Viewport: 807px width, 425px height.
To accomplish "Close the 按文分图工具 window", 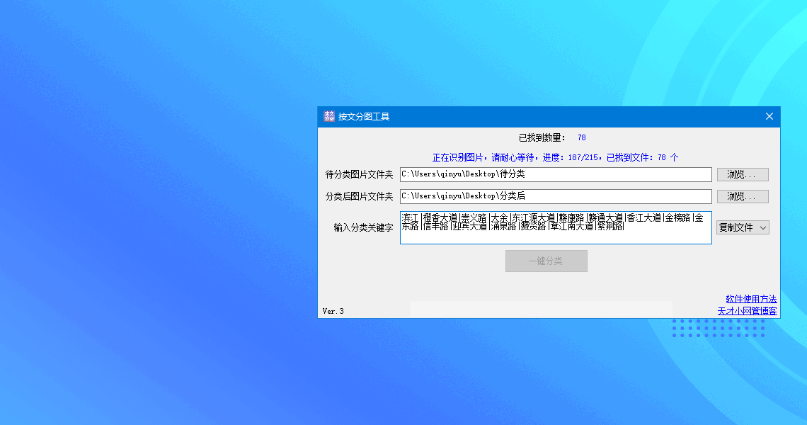I will (769, 116).
